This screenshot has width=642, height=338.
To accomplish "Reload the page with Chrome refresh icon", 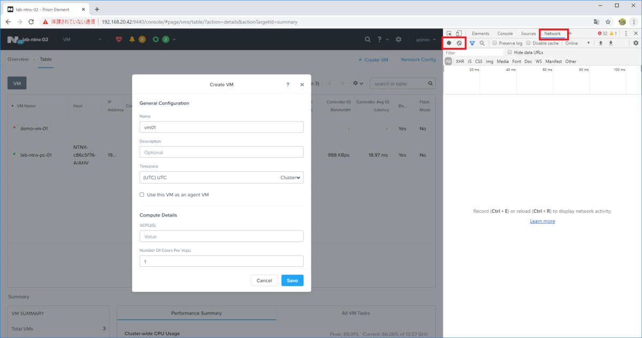I will [31, 22].
